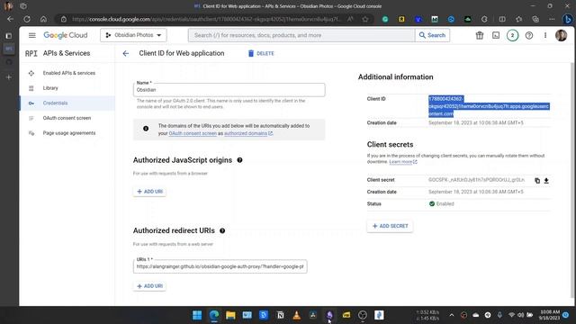
Task: Edit the URIs 1 redirect field
Action: pyautogui.click(x=220, y=266)
